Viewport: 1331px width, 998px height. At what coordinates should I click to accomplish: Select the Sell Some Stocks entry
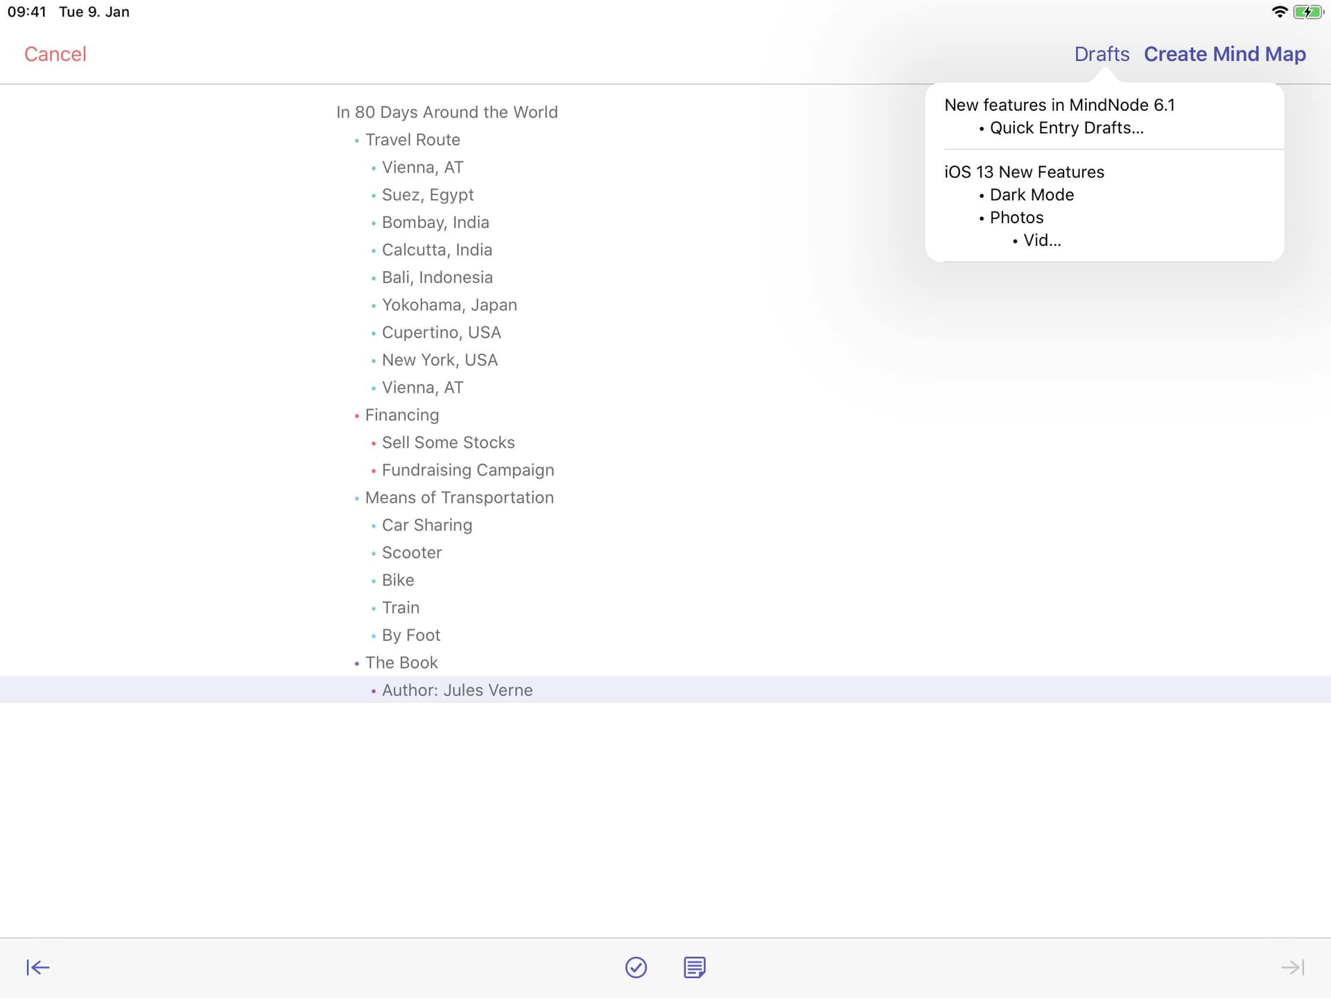pyautogui.click(x=449, y=442)
